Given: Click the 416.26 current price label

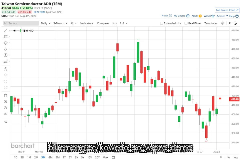Looking at the screenshot, I should (x=234, y=99).
